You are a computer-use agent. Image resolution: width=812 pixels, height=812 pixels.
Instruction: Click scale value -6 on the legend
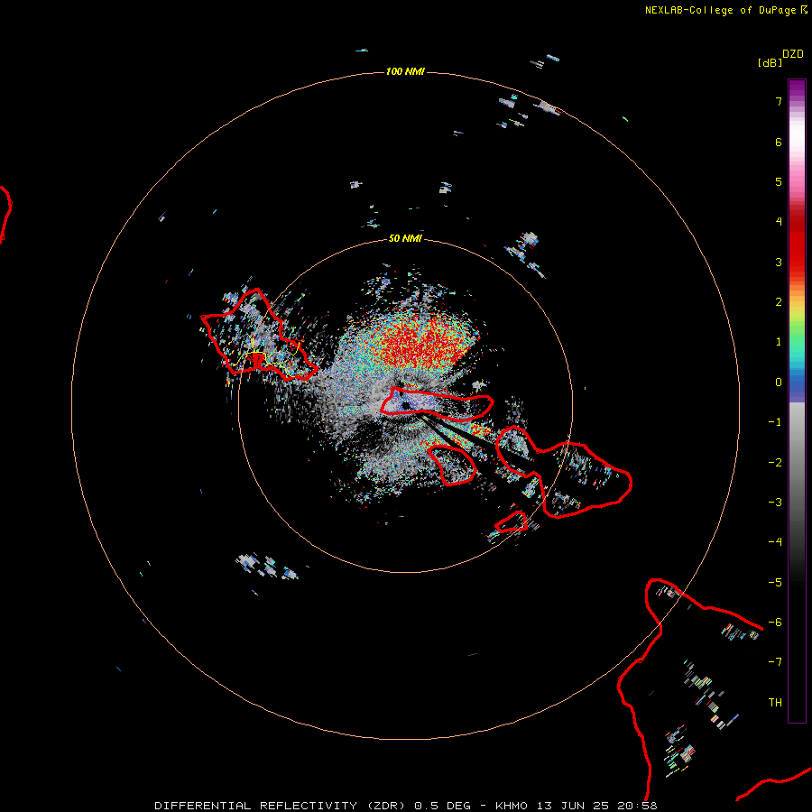click(x=775, y=623)
